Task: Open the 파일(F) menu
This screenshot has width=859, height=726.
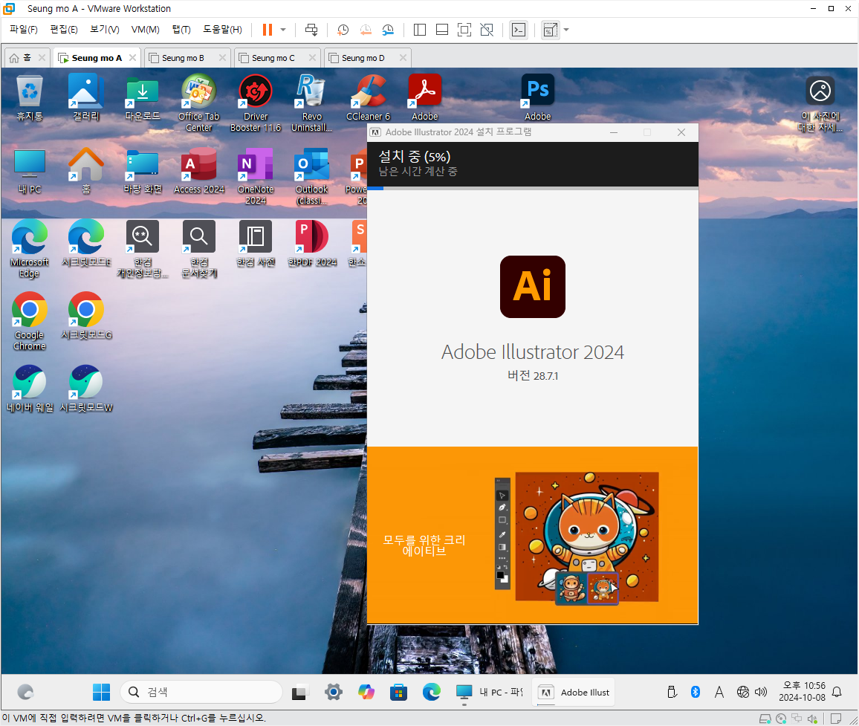Action: (x=24, y=30)
